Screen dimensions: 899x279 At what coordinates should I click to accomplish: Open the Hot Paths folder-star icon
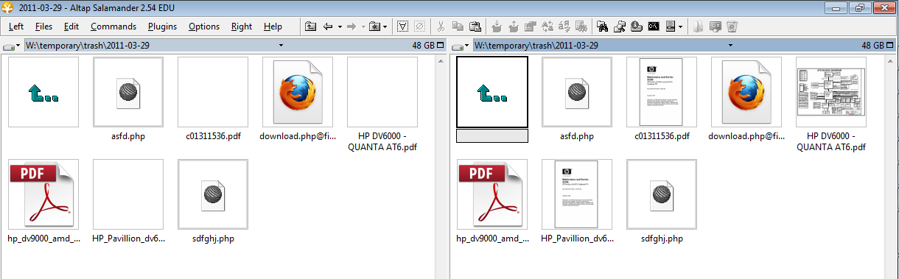click(x=374, y=27)
